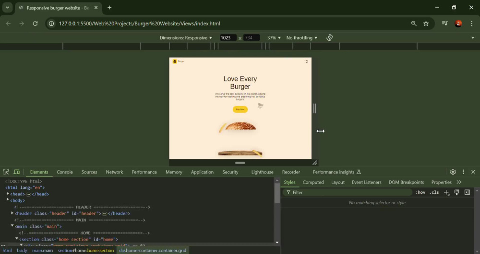Switch to the Network tab
The width and height of the screenshot is (480, 254).
tap(114, 172)
